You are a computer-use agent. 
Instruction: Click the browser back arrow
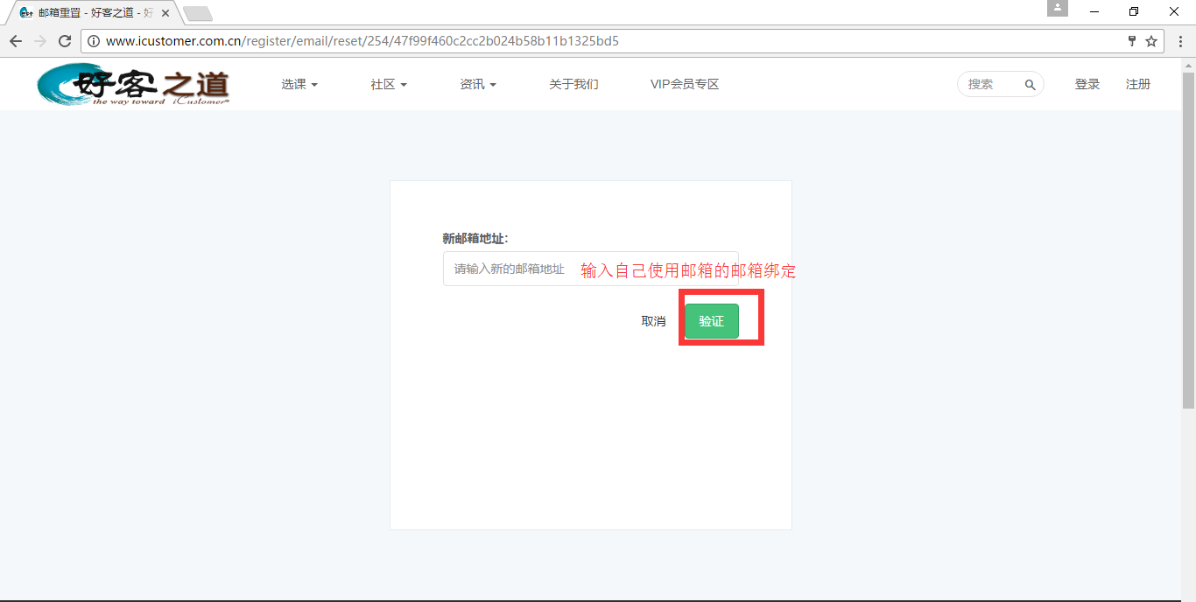(16, 41)
